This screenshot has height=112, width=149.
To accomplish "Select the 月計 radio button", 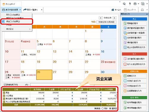I will pos(103,108).
